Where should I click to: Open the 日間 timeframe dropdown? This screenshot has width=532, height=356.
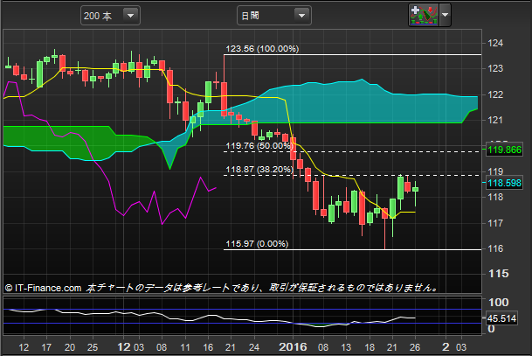click(273, 16)
